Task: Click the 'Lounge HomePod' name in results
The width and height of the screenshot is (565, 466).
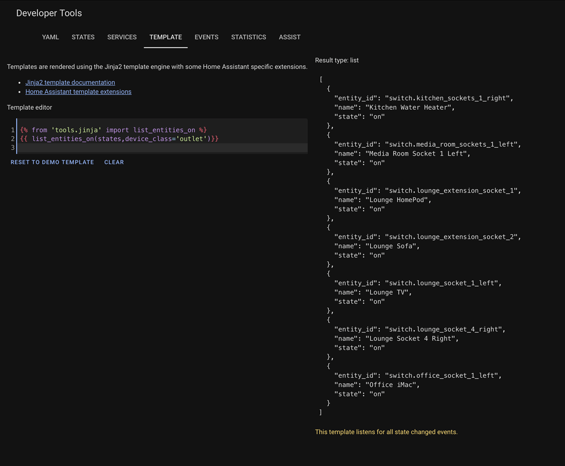Action: click(393, 200)
